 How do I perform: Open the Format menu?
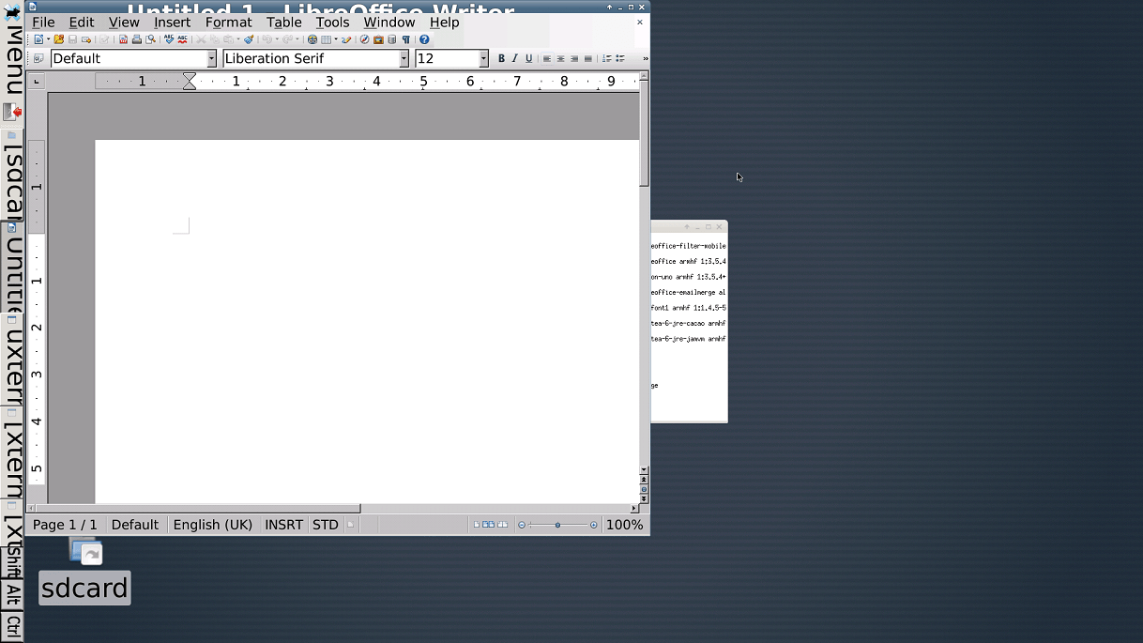tap(229, 22)
